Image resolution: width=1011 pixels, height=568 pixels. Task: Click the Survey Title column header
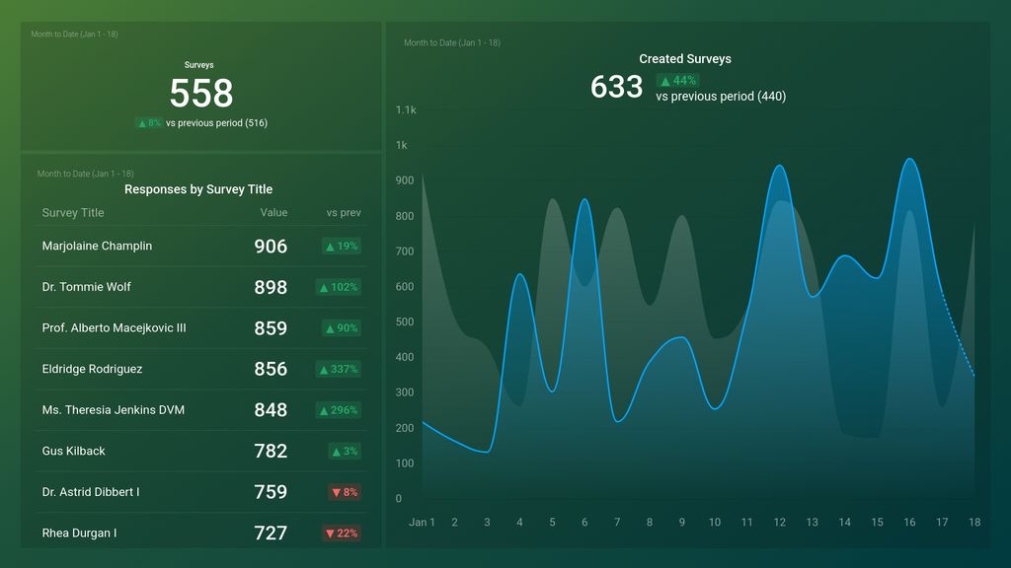click(73, 213)
